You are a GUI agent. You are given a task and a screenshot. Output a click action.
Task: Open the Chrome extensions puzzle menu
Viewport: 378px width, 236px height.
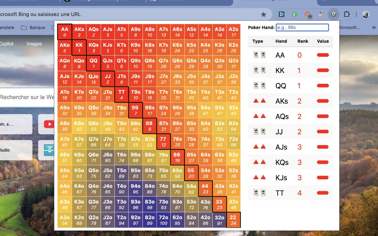(346, 14)
